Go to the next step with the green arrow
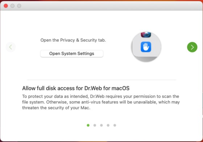The width and height of the screenshot is (203, 142). 192,47
